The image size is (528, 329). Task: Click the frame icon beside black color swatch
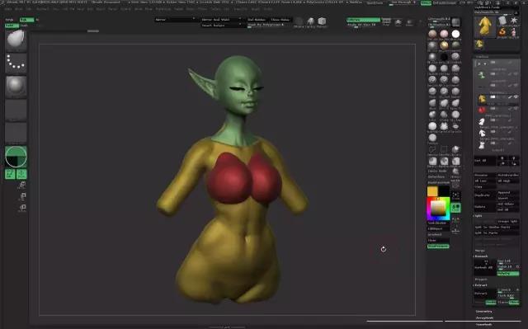[x=455, y=195]
